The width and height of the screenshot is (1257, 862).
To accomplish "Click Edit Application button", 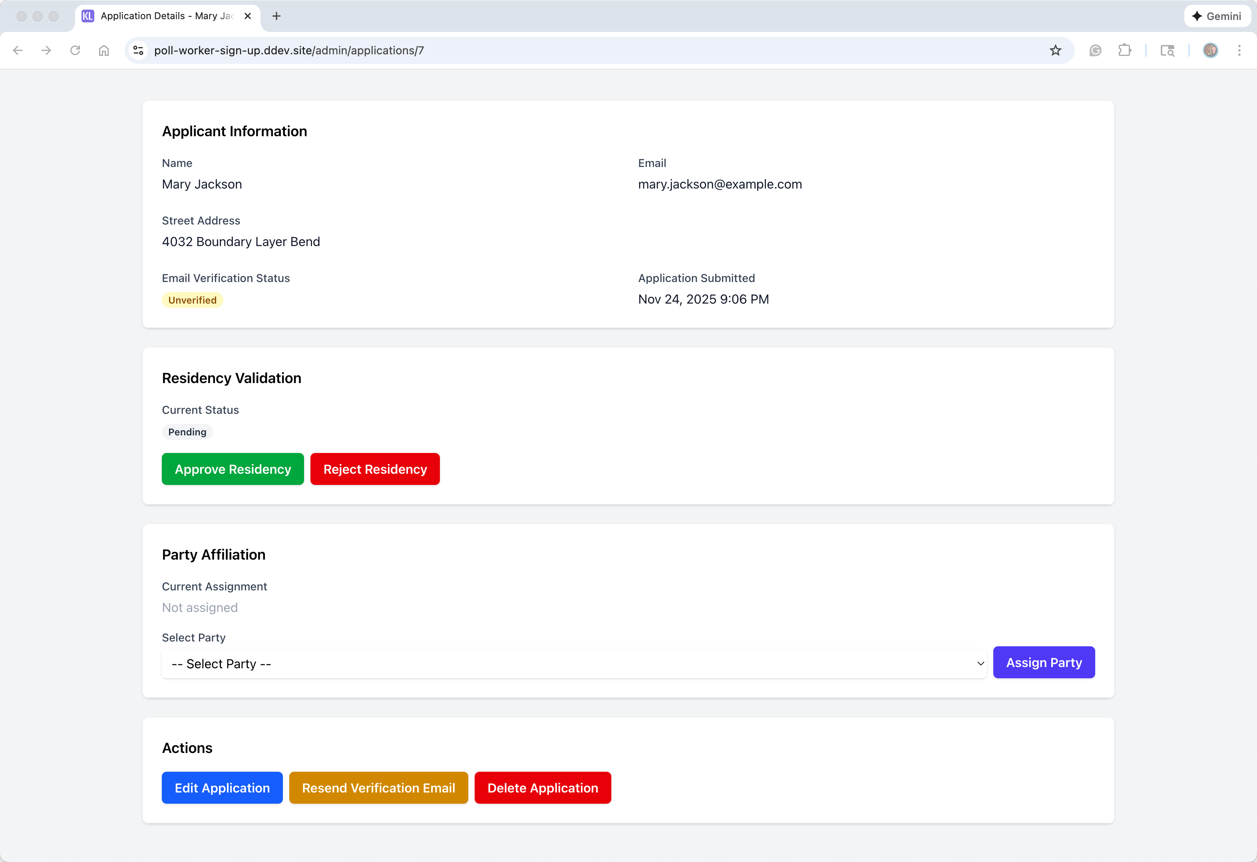I will pos(222,788).
